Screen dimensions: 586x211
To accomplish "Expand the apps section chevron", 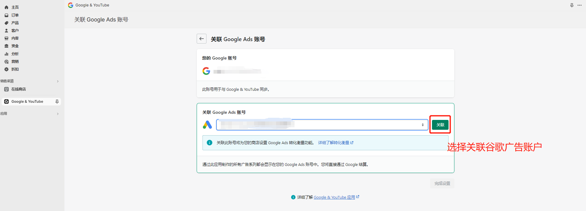I will click(x=58, y=114).
